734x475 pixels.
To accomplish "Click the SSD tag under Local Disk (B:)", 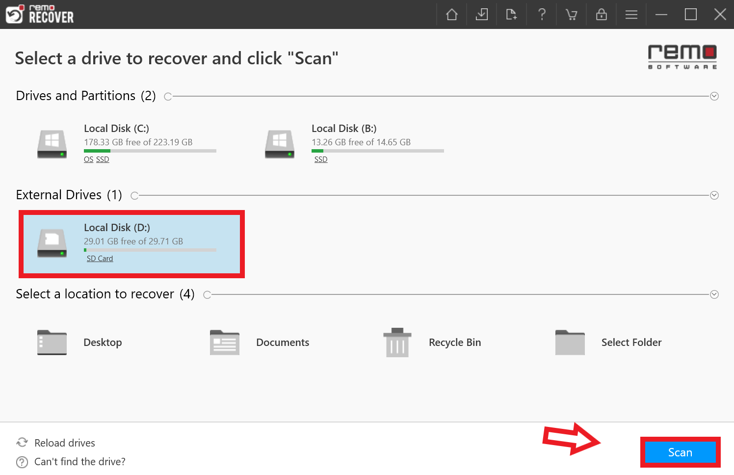I will 321,159.
